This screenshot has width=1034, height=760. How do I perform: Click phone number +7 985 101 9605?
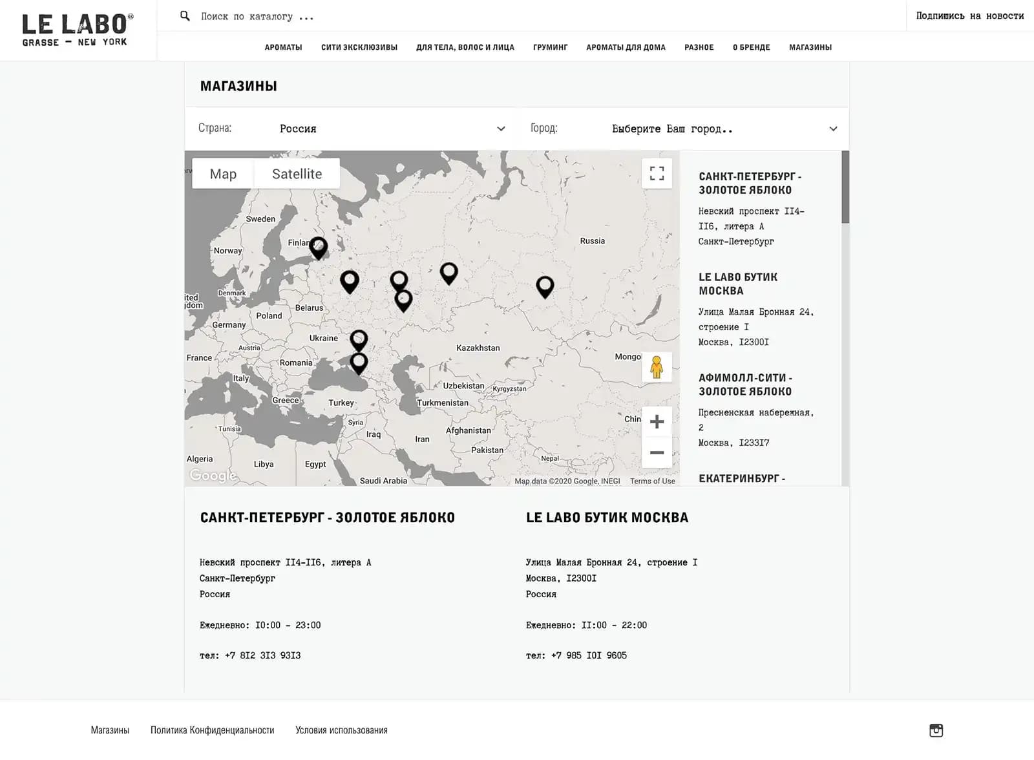coord(589,655)
